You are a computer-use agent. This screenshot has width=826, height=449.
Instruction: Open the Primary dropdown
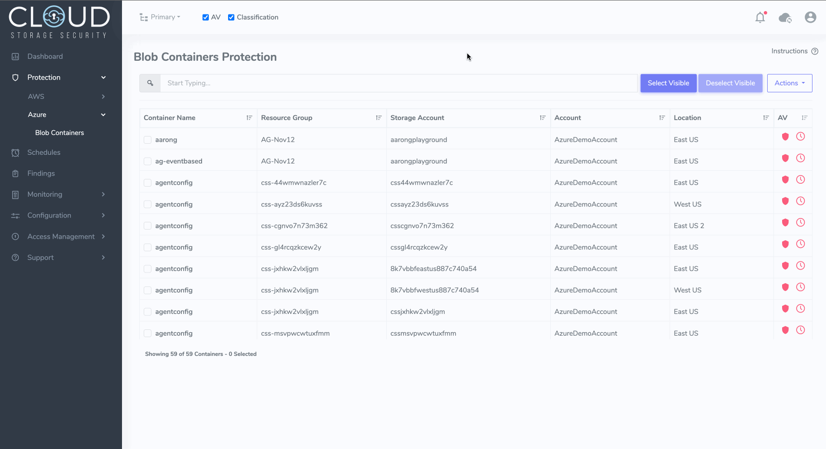pyautogui.click(x=160, y=17)
